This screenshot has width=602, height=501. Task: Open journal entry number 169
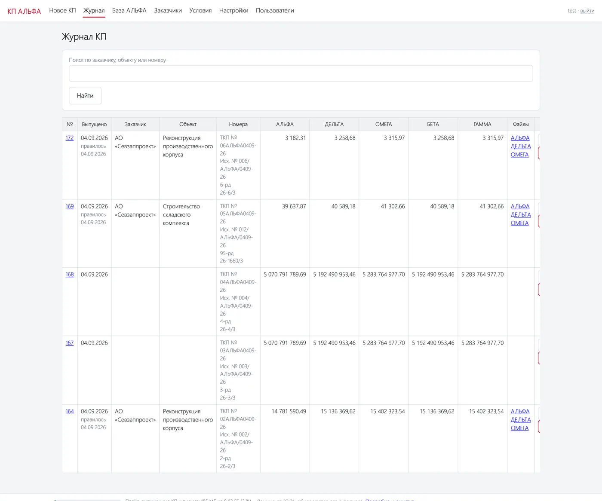pyautogui.click(x=69, y=206)
